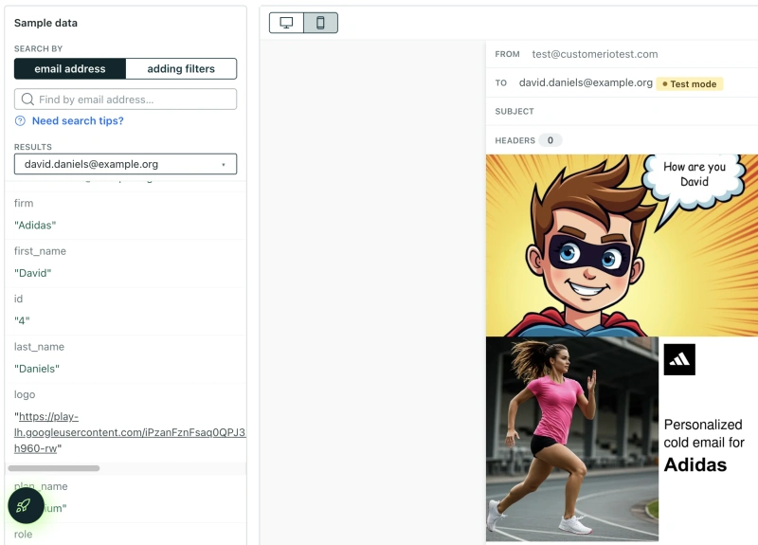Screen dimensions: 758x545
Task: Open the david.daniels@example.org results dropdown
Action: [126, 164]
